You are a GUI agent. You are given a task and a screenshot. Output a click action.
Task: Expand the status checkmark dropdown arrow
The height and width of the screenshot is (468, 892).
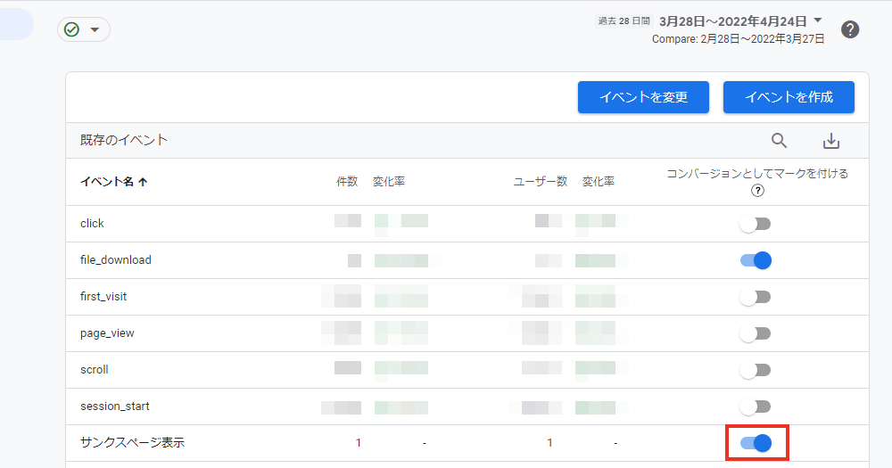click(95, 29)
